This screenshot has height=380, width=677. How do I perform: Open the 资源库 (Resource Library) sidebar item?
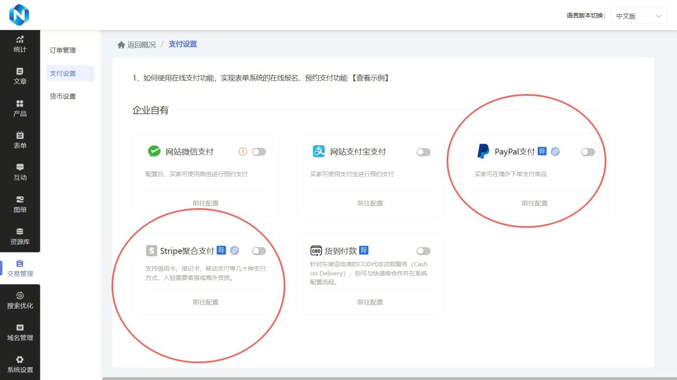[x=20, y=237]
